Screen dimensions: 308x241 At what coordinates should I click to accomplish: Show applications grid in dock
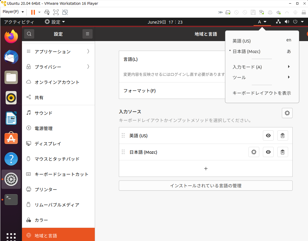tap(11, 237)
